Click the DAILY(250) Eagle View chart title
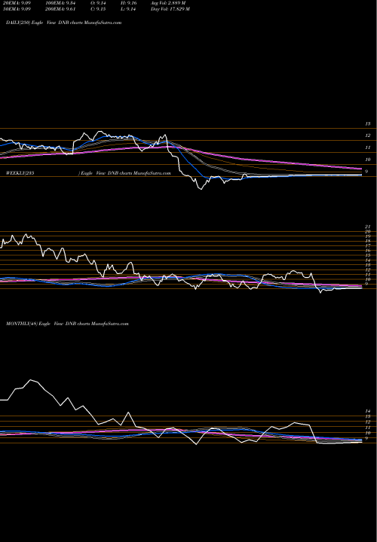 (63, 23)
